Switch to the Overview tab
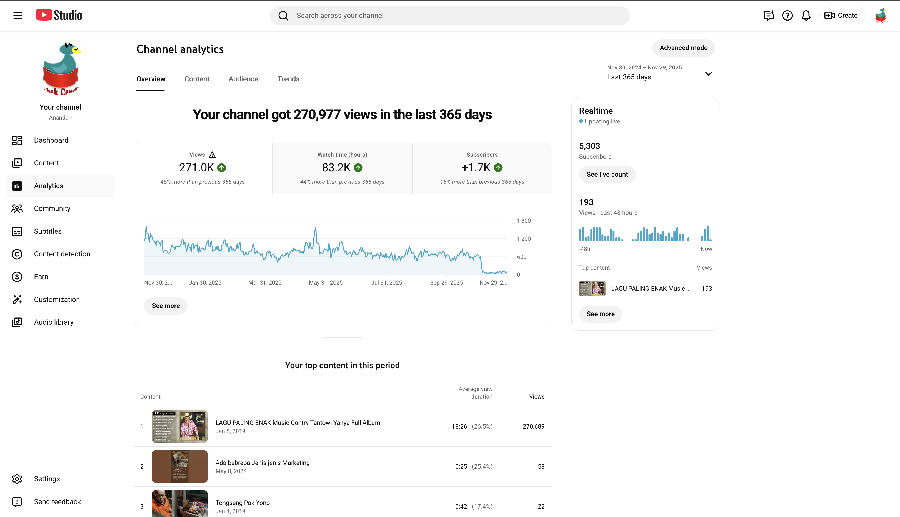This screenshot has height=517, width=900. point(151,79)
